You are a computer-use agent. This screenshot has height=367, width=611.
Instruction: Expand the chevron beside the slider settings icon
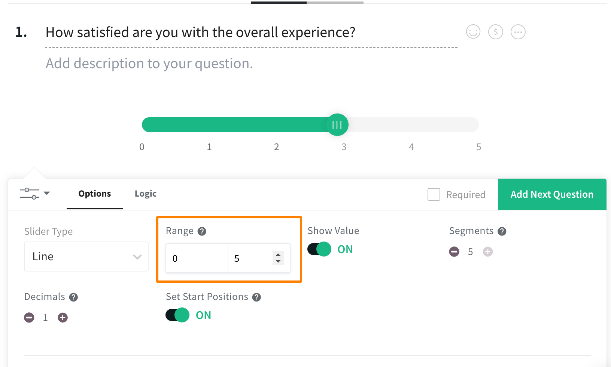(46, 193)
